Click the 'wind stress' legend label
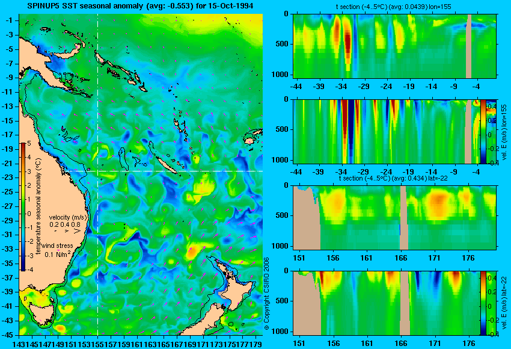This screenshot has width=511, height=349. pyautogui.click(x=57, y=246)
